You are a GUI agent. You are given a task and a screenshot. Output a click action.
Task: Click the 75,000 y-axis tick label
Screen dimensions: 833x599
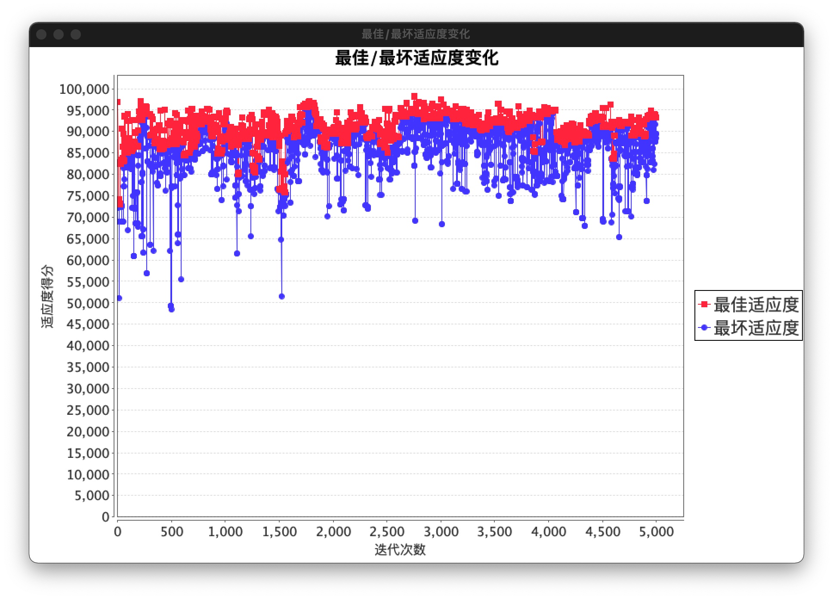88,196
